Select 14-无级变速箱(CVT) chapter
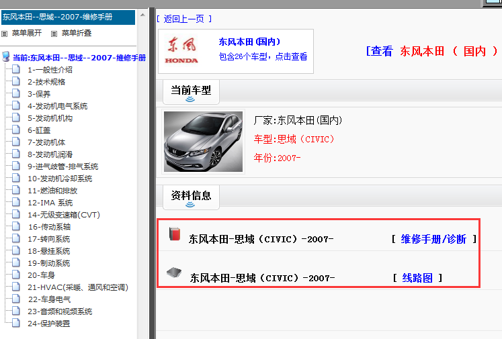502x339 pixels. point(63,215)
